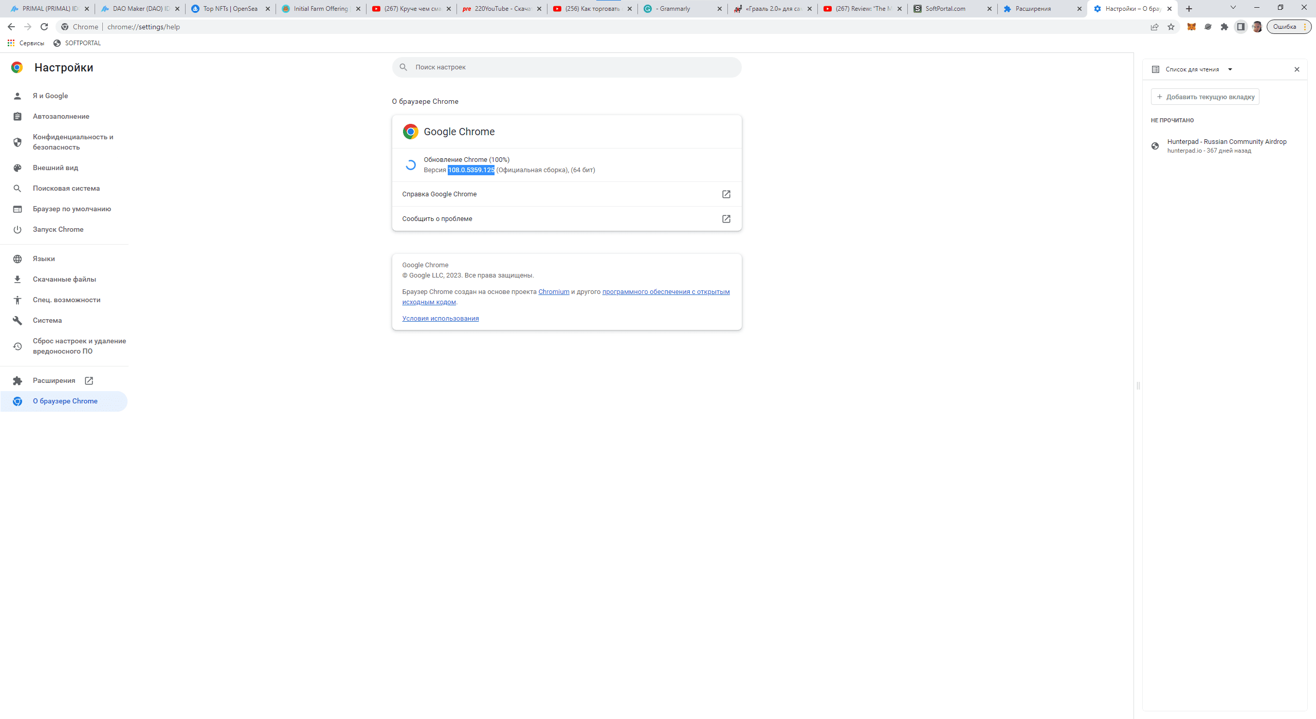Open the Ошибка Chrome menu

1289,27
